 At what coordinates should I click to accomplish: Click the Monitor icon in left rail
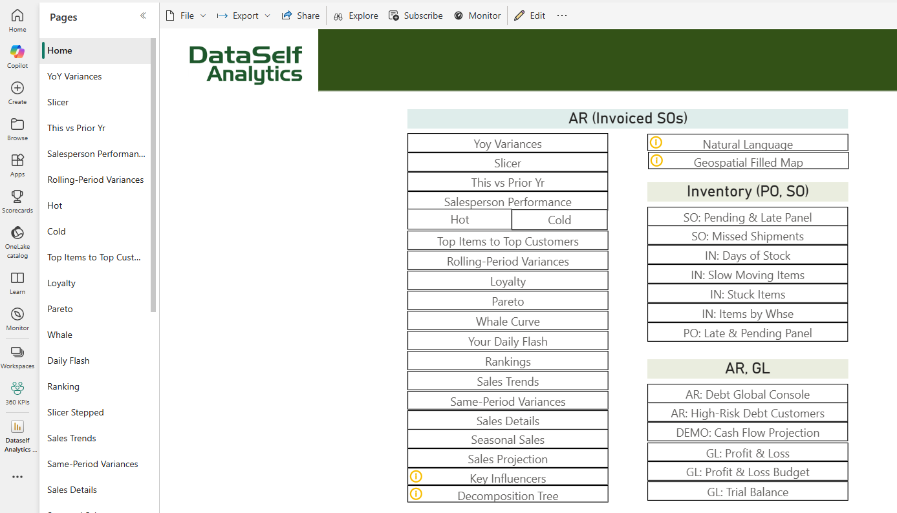[x=17, y=314]
